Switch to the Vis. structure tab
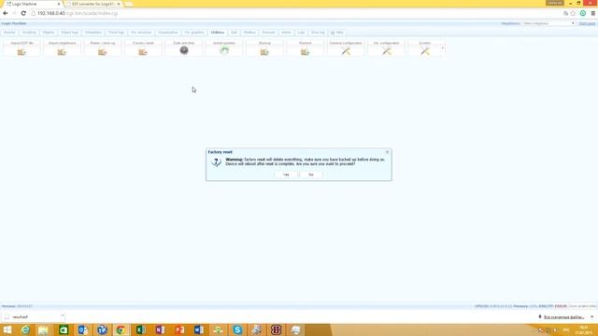Viewport: 598px width, 336px height. (x=141, y=33)
